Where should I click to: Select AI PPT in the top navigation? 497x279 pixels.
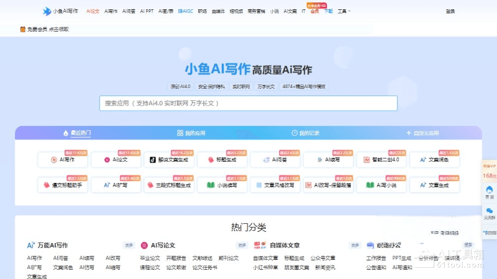pyautogui.click(x=147, y=11)
